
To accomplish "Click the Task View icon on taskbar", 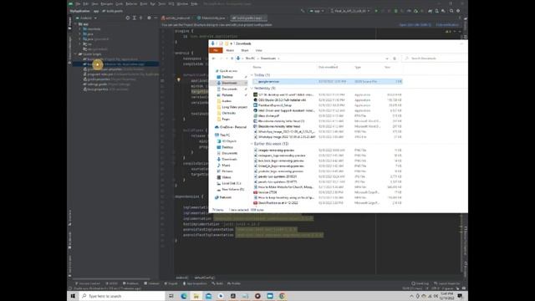I will click(x=171, y=296).
